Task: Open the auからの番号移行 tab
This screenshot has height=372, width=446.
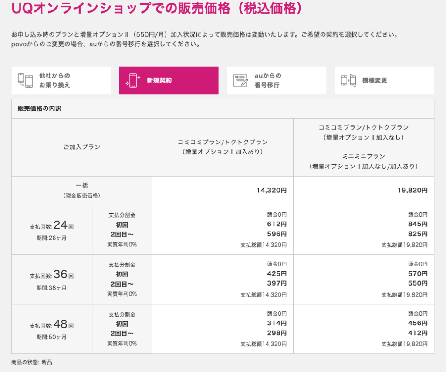Action: (x=276, y=80)
